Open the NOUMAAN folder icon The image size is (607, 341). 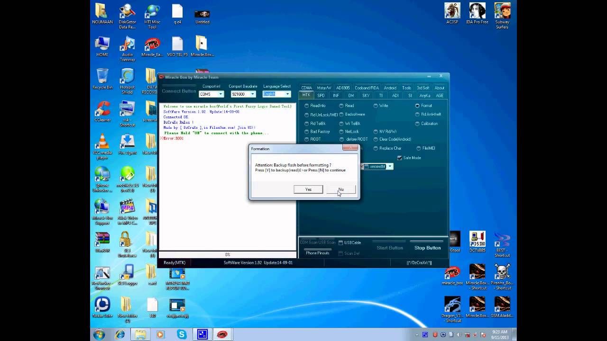pyautogui.click(x=102, y=14)
